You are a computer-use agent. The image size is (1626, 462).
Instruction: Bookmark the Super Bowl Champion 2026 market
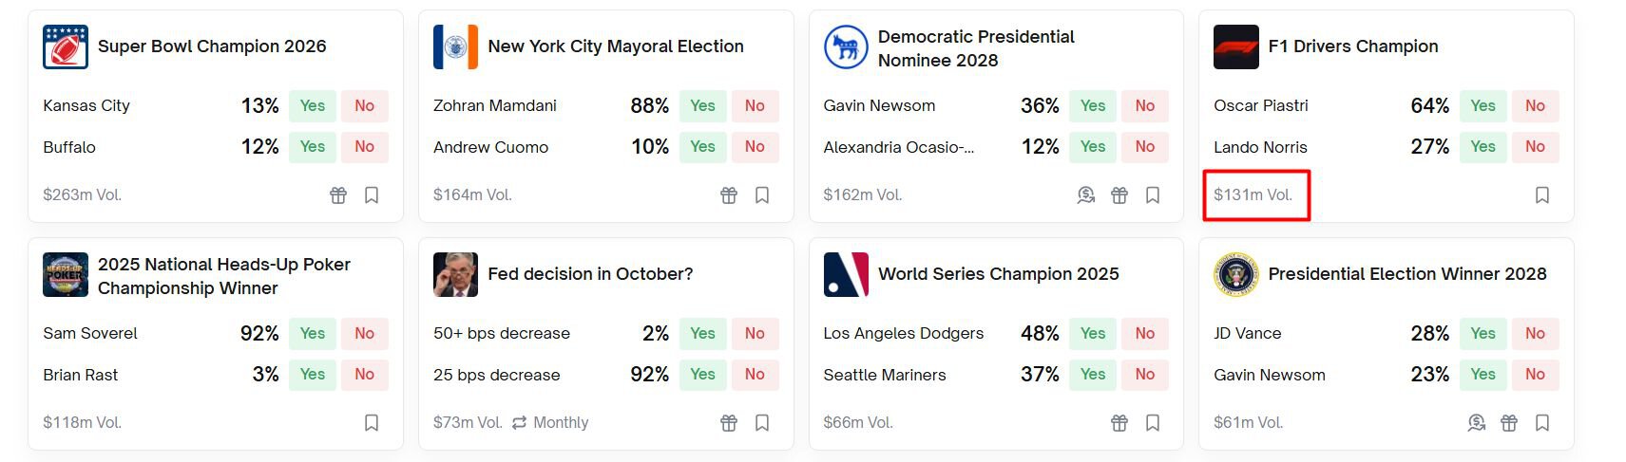pyautogui.click(x=372, y=195)
